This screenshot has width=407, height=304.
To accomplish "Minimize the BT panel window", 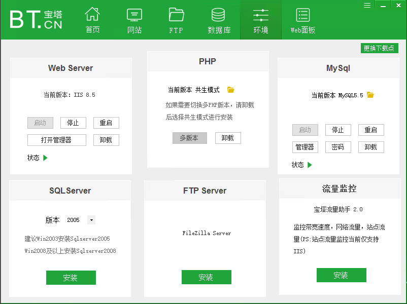I will click(383, 6).
